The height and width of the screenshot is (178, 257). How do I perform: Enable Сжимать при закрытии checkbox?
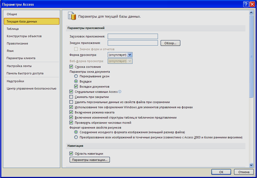tap(71, 97)
